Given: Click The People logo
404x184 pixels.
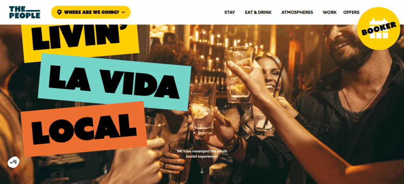Looking at the screenshot, I should coord(25,12).
